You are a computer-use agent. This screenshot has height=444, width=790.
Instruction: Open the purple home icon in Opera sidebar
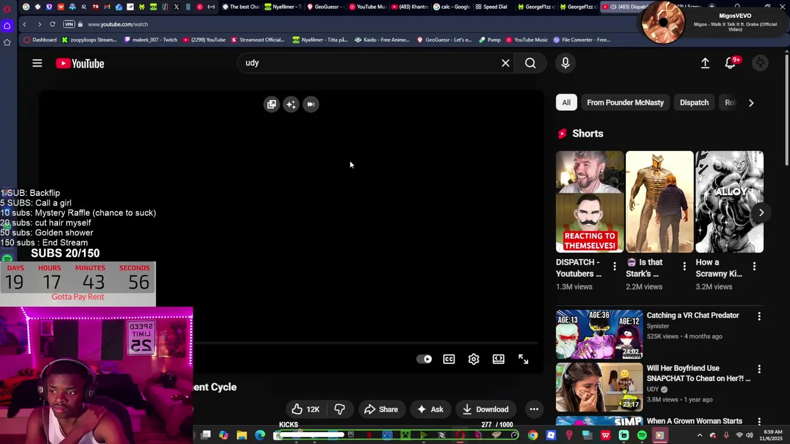pos(7,25)
